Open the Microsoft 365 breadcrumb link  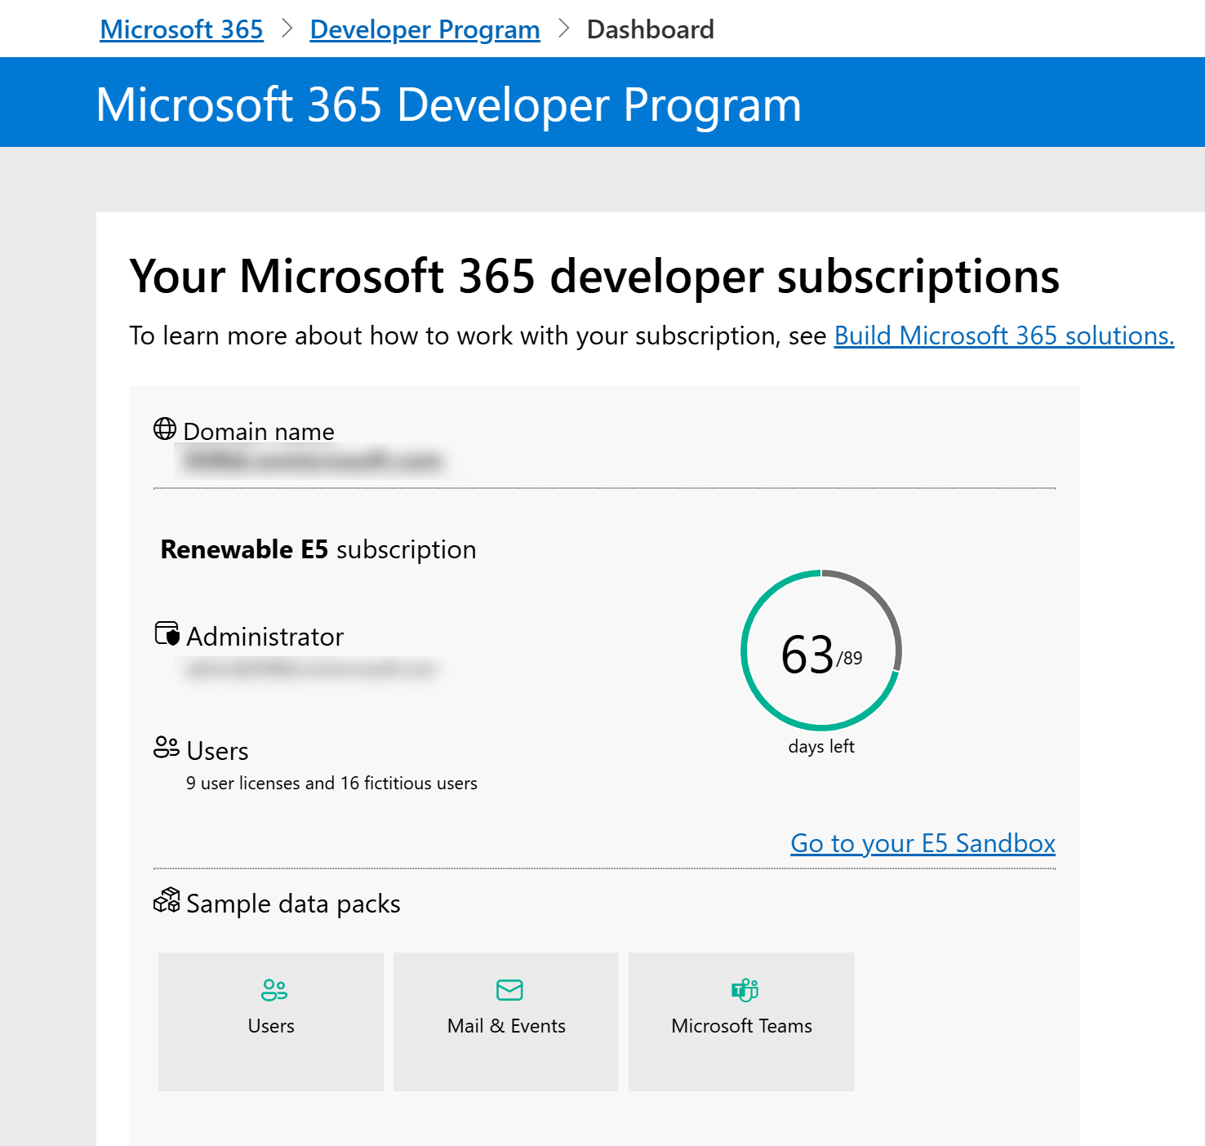point(181,29)
